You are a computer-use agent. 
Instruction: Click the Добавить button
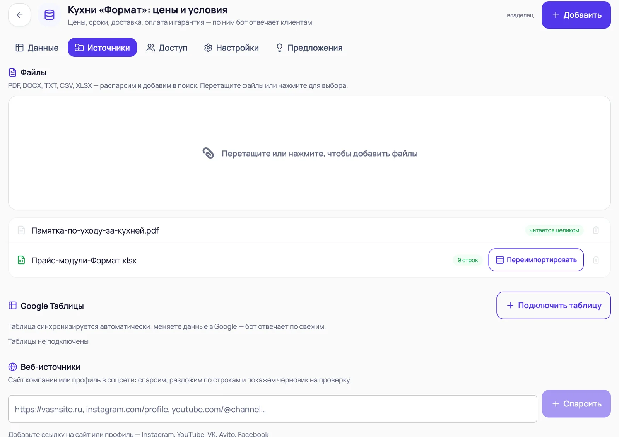coord(576,15)
